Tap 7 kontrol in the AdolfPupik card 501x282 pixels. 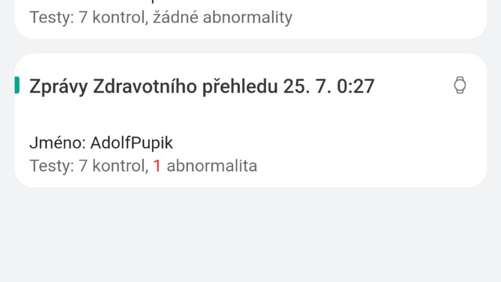pyautogui.click(x=112, y=166)
